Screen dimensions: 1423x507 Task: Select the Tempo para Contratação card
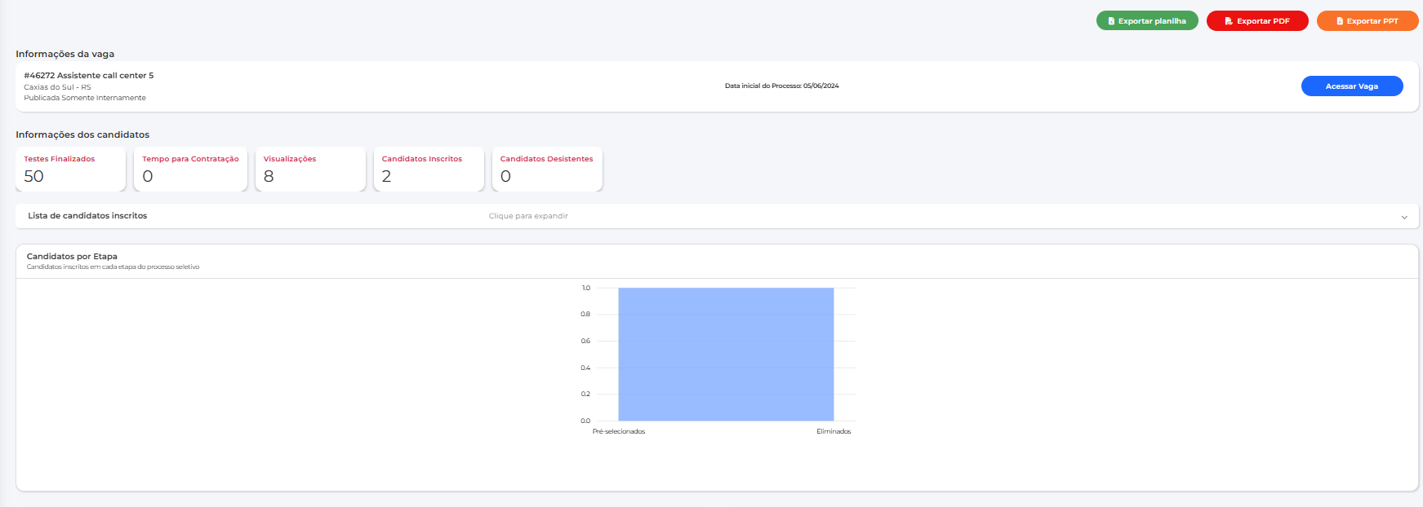pyautogui.click(x=190, y=169)
